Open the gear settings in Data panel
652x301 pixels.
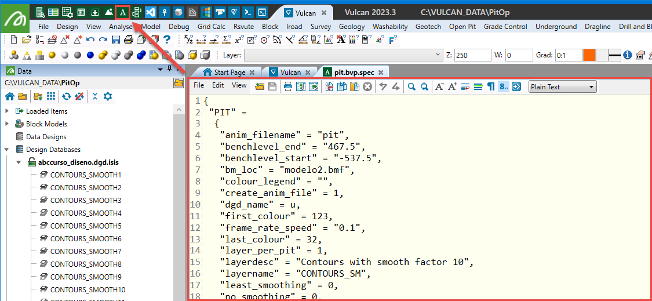pos(107,96)
